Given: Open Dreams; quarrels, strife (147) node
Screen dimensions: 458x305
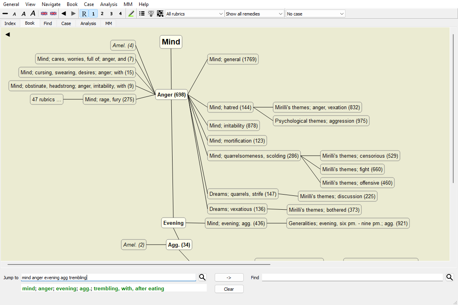Looking at the screenshot, I should tap(243, 194).
